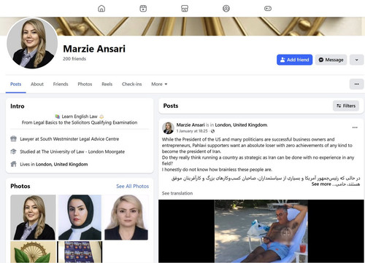Click the Add friend button
The height and width of the screenshot is (263, 365).
[294, 60]
